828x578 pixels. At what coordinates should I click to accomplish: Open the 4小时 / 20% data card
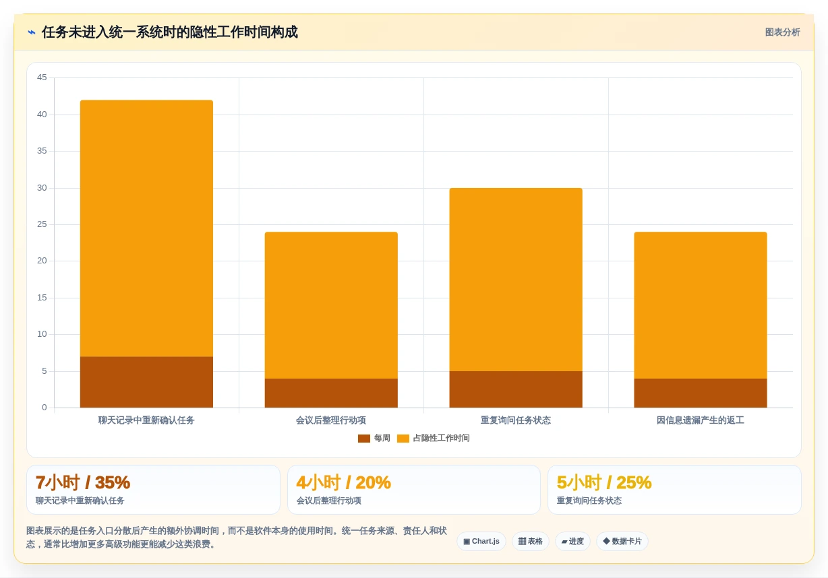coord(414,490)
